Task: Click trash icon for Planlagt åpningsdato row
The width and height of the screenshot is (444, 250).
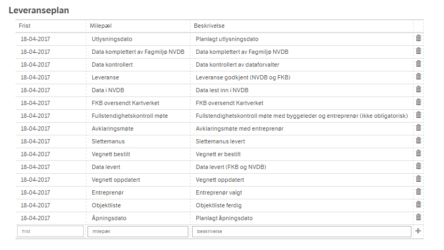Action: point(418,217)
